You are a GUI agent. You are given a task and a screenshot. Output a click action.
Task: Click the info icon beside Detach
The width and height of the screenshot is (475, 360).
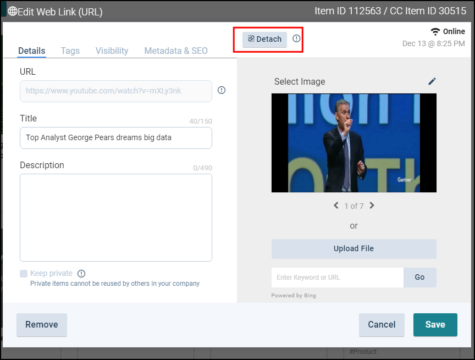[x=296, y=38]
